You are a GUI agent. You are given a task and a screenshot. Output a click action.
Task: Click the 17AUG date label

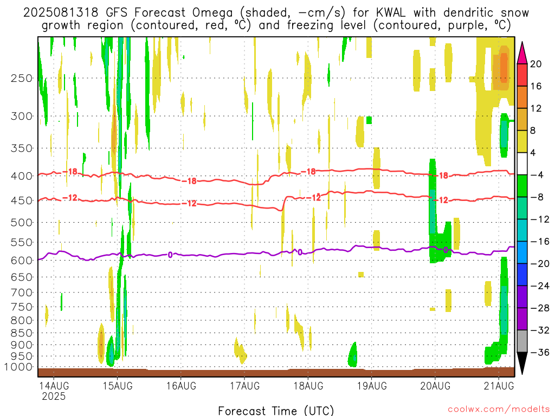pyautogui.click(x=244, y=386)
